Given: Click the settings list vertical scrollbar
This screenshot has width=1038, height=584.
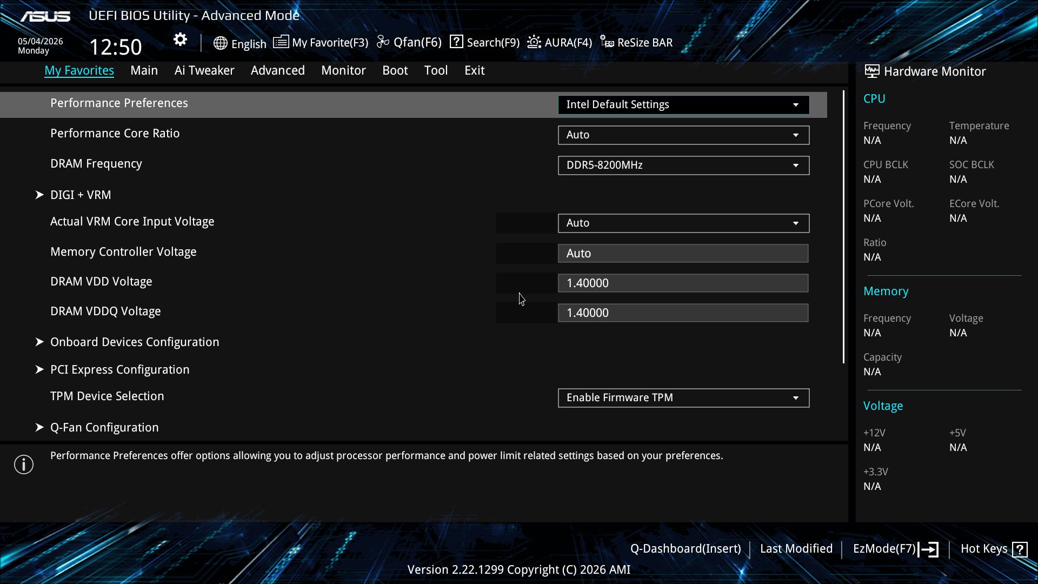Looking at the screenshot, I should 843,227.
